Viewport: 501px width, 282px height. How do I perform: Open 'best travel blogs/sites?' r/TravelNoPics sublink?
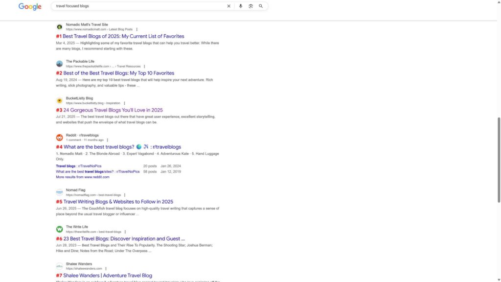(x=98, y=172)
